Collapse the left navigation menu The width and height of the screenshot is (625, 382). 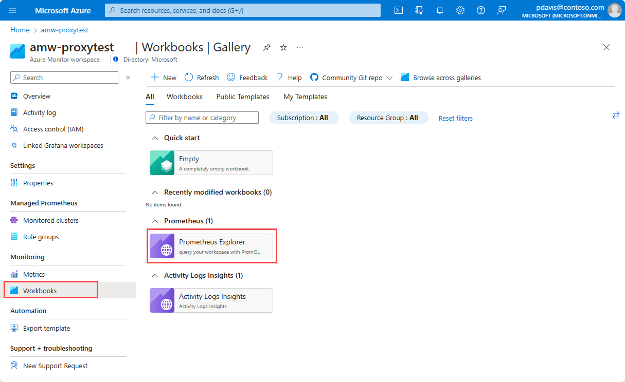point(128,78)
